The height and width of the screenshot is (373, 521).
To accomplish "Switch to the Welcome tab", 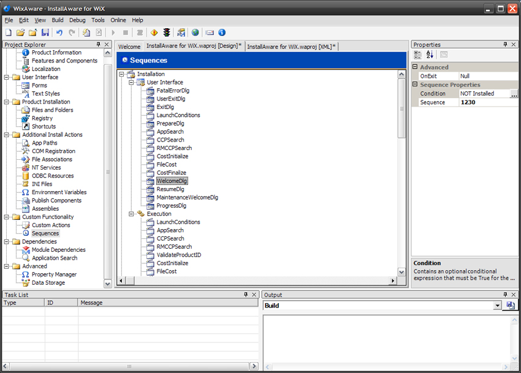I will pyautogui.click(x=129, y=47).
